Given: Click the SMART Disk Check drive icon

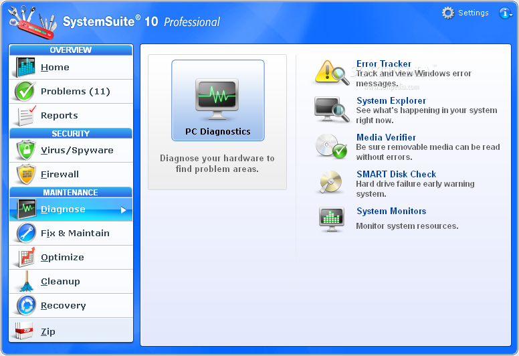Looking at the screenshot, I should click(x=330, y=182).
